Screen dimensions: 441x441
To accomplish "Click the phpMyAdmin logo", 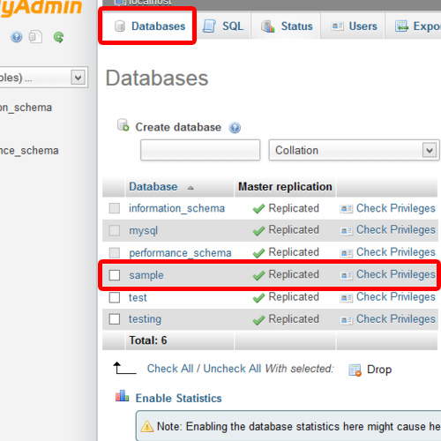I will pyautogui.click(x=41, y=8).
